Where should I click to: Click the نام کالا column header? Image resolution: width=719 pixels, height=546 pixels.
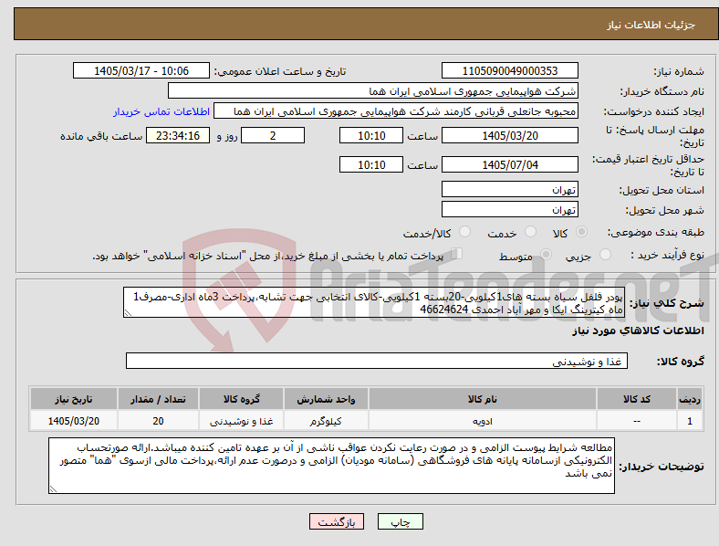[483, 399]
